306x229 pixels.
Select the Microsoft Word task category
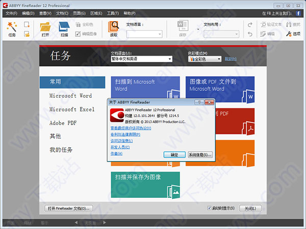coord(70,96)
